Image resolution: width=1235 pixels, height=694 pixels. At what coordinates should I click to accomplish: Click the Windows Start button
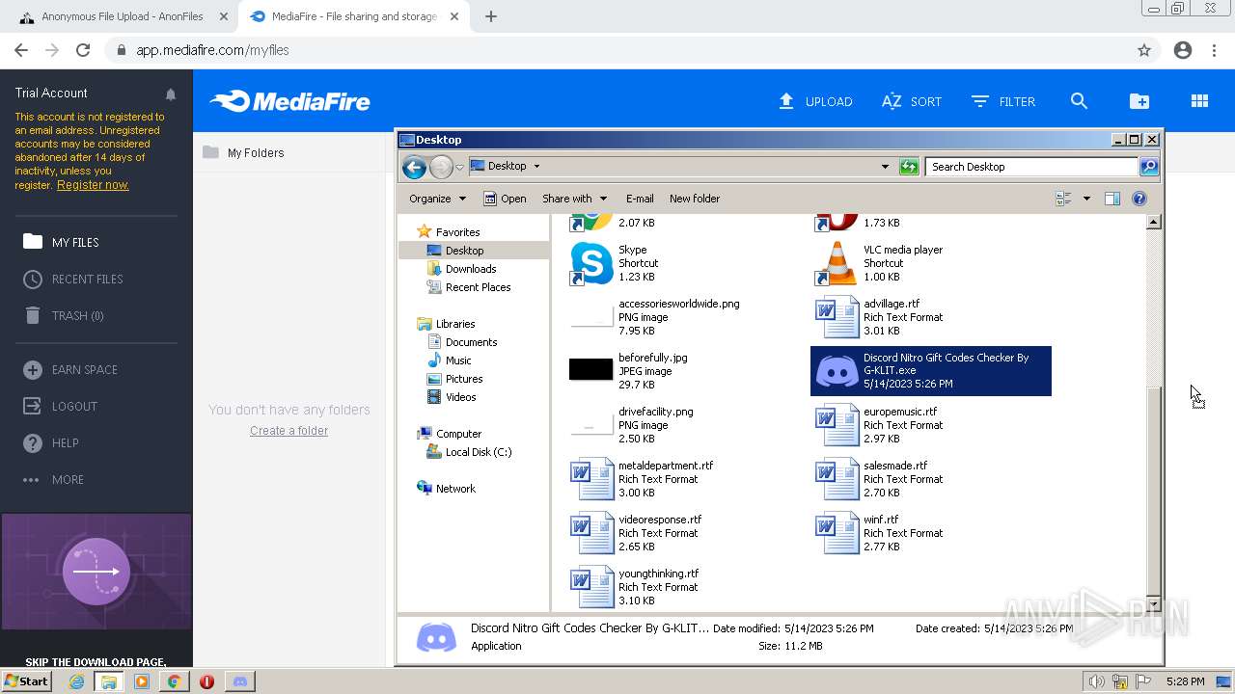(26, 681)
